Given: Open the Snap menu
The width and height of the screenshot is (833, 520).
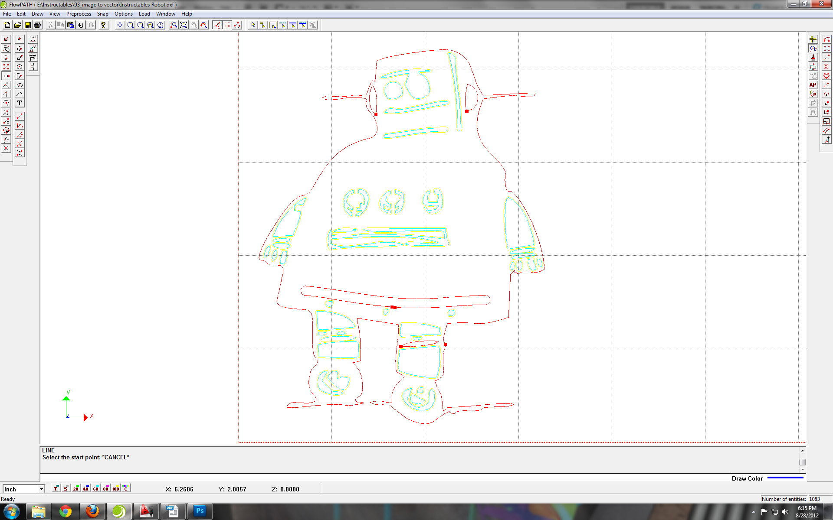Looking at the screenshot, I should [x=102, y=14].
